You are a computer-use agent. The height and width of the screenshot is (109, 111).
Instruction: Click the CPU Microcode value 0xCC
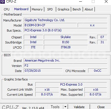97,71
